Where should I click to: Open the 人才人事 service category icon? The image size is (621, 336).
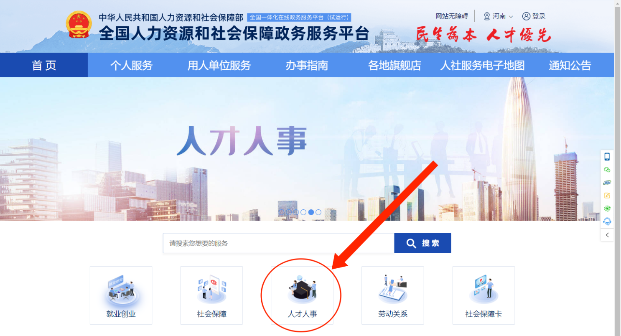302,295
